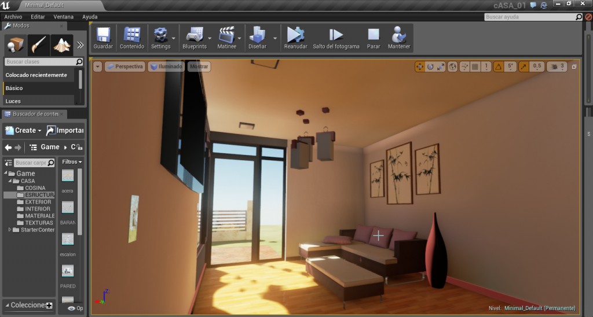Click the Importar button
Screen dimensions: 593x317
[x=65, y=130]
